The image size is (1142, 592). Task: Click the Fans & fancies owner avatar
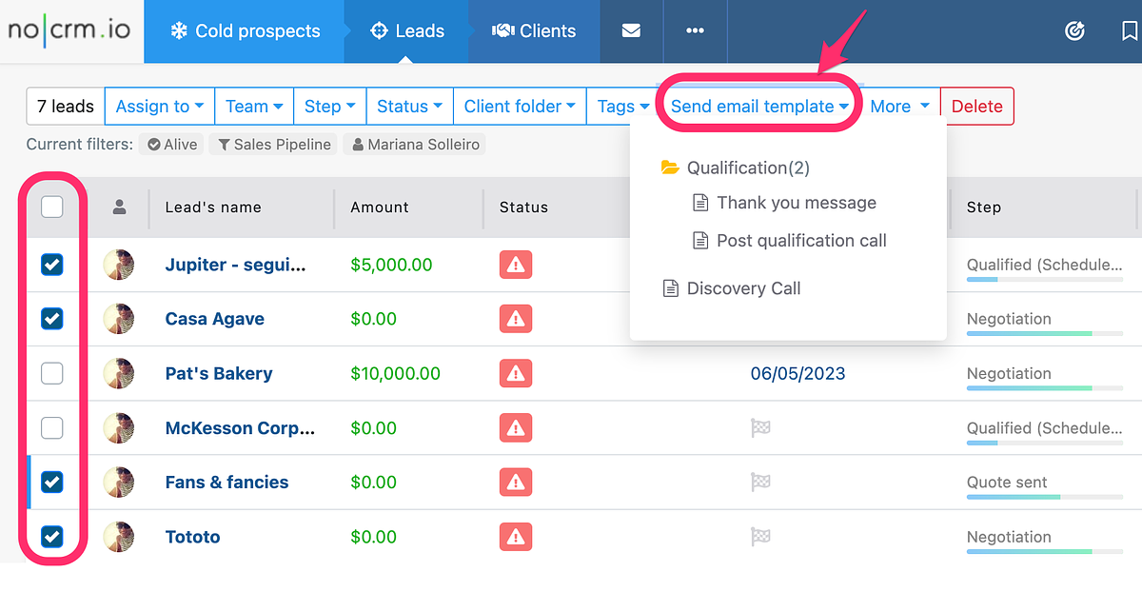click(x=119, y=483)
